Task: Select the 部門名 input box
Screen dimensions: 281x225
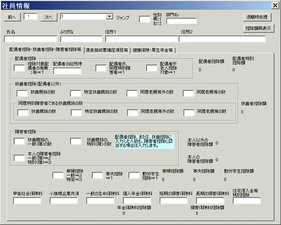Action: coord(181,21)
